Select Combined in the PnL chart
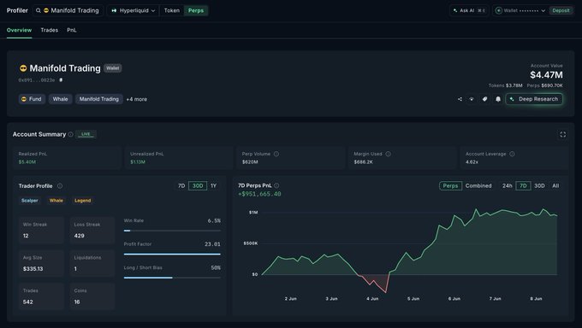 pos(478,185)
